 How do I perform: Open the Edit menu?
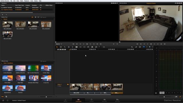tap(14, 1)
